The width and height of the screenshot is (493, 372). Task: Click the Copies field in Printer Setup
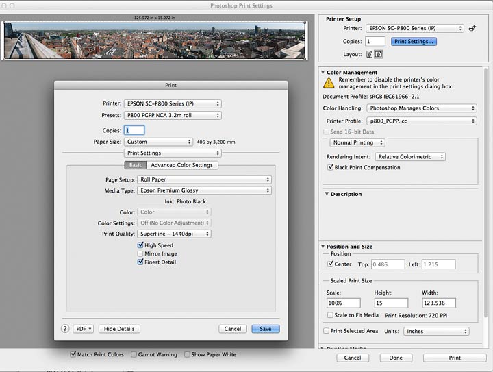[375, 42]
